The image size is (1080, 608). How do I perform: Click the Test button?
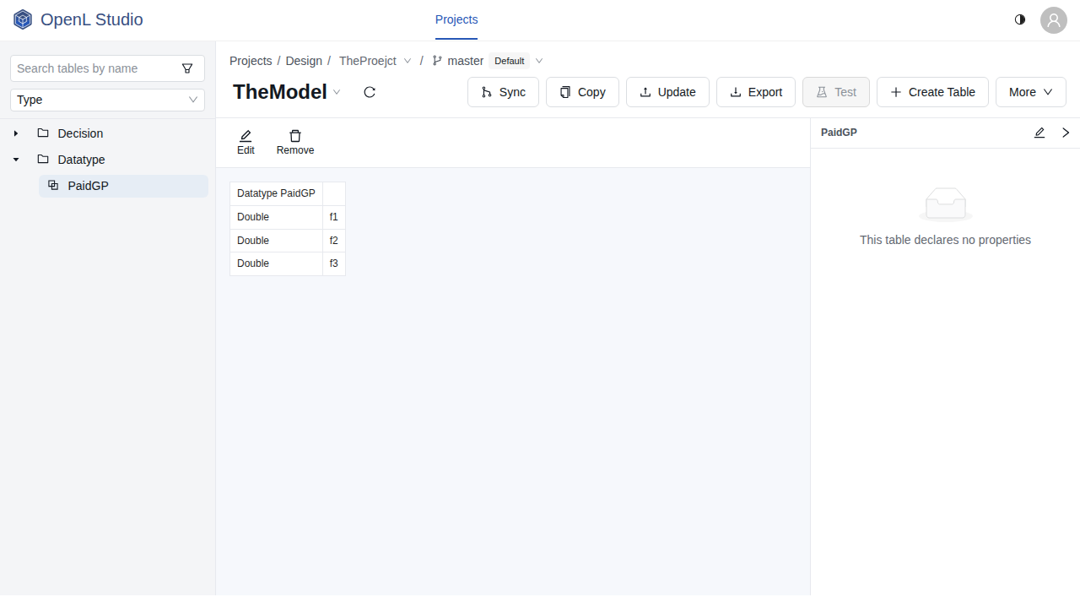[x=836, y=92]
